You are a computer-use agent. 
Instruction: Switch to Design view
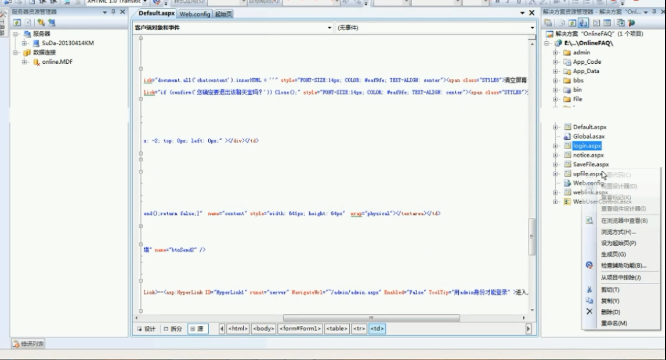pos(147,329)
